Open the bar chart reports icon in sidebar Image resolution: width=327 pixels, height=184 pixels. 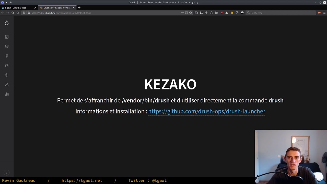7,94
